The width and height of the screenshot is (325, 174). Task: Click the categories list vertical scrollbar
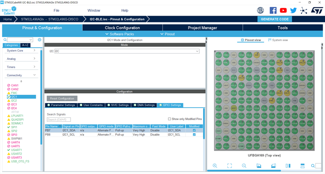coord(41,98)
